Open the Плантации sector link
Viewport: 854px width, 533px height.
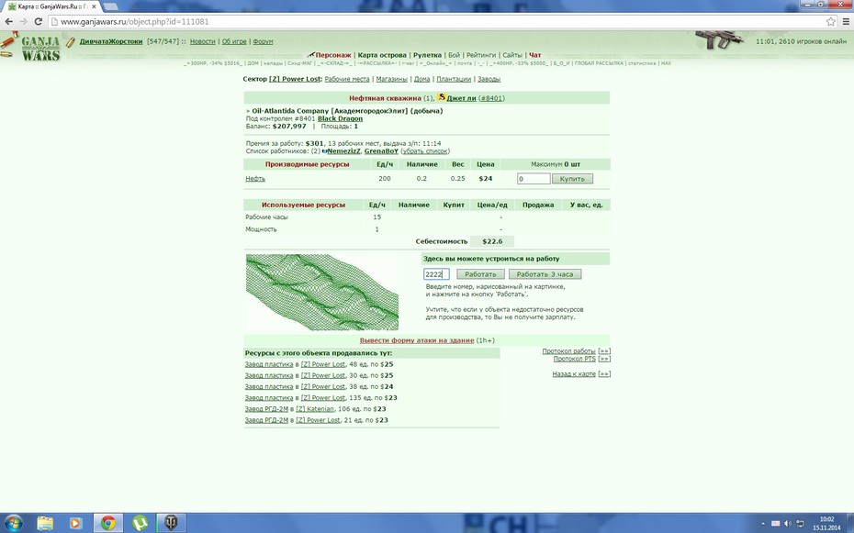coord(454,79)
